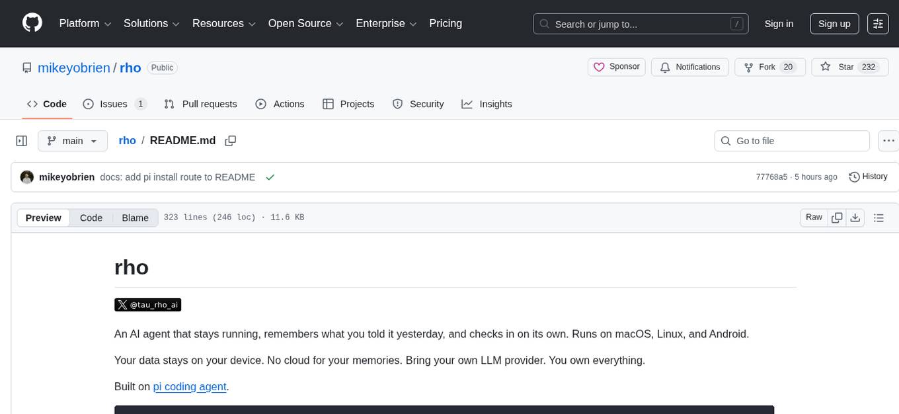
Task: Expand the Open Source navigation dropdown
Action: [305, 23]
